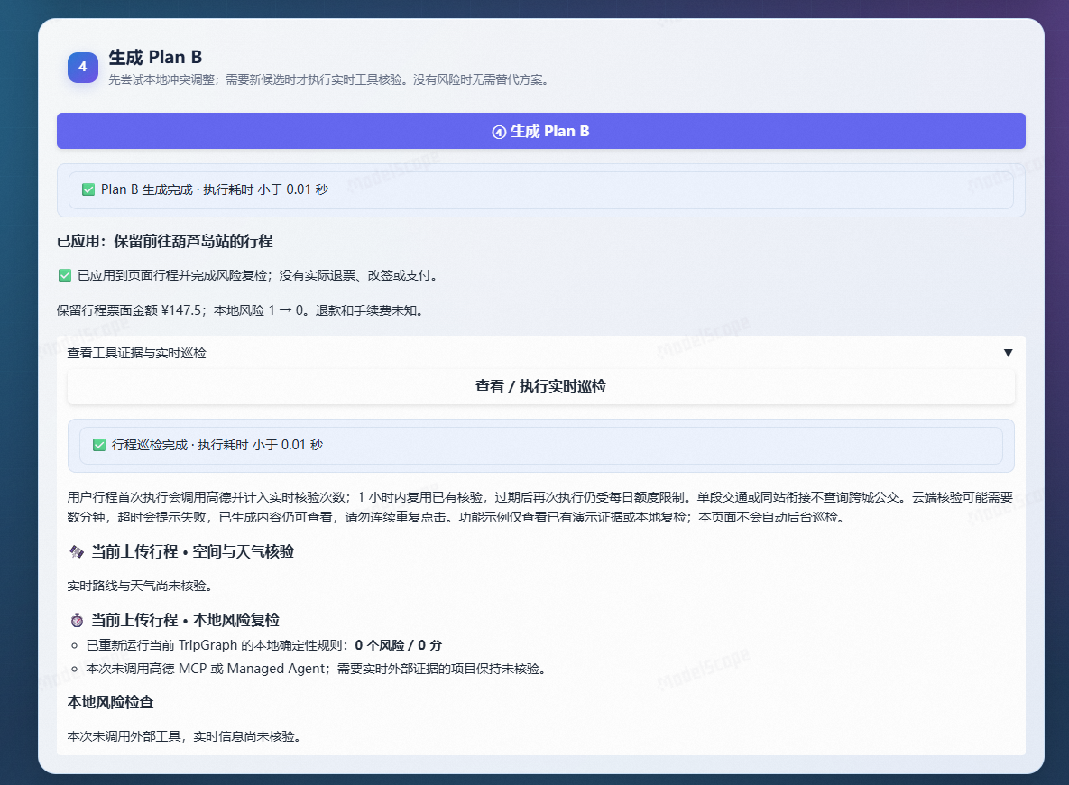The image size is (1069, 785).
Task: Click the green check icon beside Plan B 生成完成
Action: click(x=88, y=189)
